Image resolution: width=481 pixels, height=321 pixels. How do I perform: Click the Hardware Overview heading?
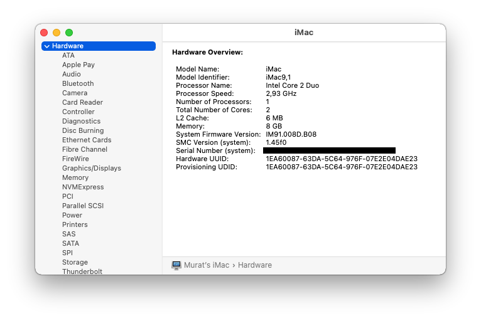[x=207, y=53]
